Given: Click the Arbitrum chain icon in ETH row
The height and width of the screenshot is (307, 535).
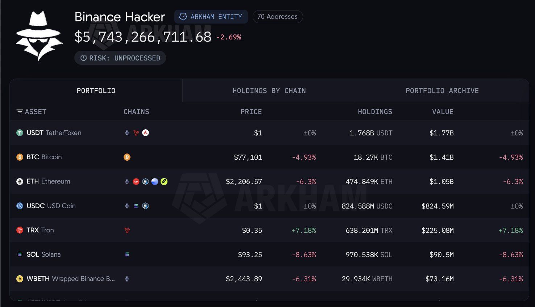Looking at the screenshot, I should click(x=146, y=181).
